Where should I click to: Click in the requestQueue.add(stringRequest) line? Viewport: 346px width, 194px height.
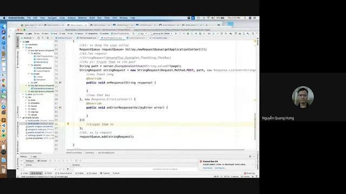(x=107, y=136)
